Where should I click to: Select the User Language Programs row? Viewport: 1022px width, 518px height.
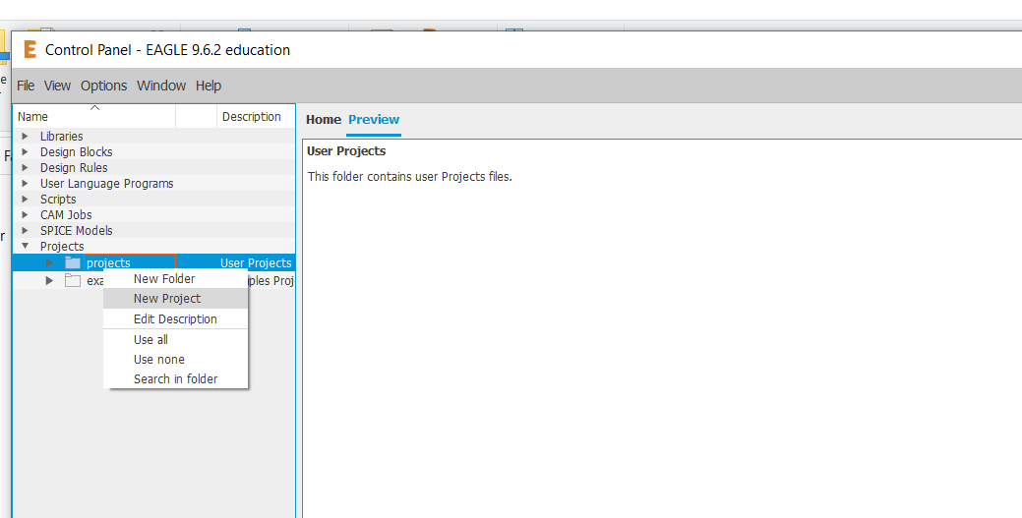[153, 183]
